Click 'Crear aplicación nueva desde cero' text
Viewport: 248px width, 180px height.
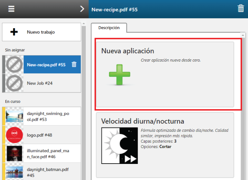coord(171,60)
